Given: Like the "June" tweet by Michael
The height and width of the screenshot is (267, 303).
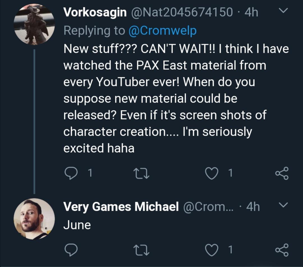Looking at the screenshot, I should coord(211,249).
